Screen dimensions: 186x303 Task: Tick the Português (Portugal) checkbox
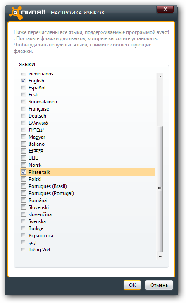tap(23, 193)
